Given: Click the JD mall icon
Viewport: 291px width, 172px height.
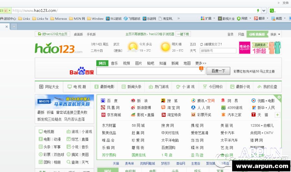Looking at the screenshot, I should click(x=103, y=115).
